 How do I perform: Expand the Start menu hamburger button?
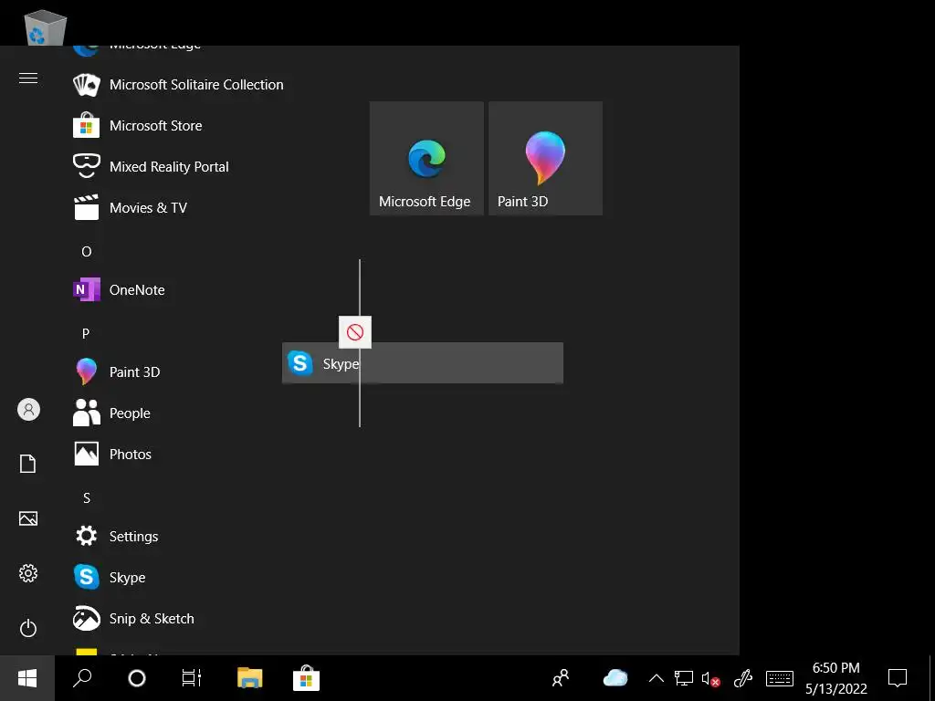tap(28, 78)
